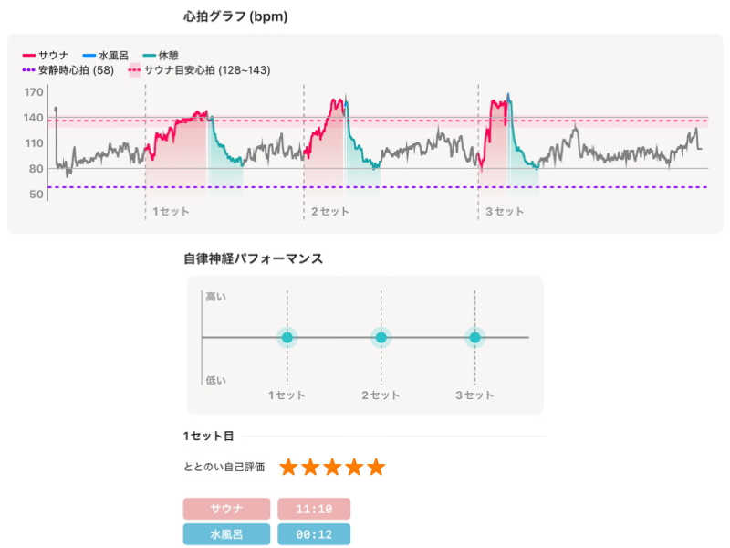Click the blue 水風呂 label button
This screenshot has width=730, height=548.
pyautogui.click(x=226, y=534)
